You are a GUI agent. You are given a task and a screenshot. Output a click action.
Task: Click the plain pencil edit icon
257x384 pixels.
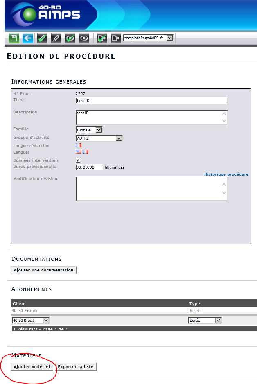[x=56, y=38]
